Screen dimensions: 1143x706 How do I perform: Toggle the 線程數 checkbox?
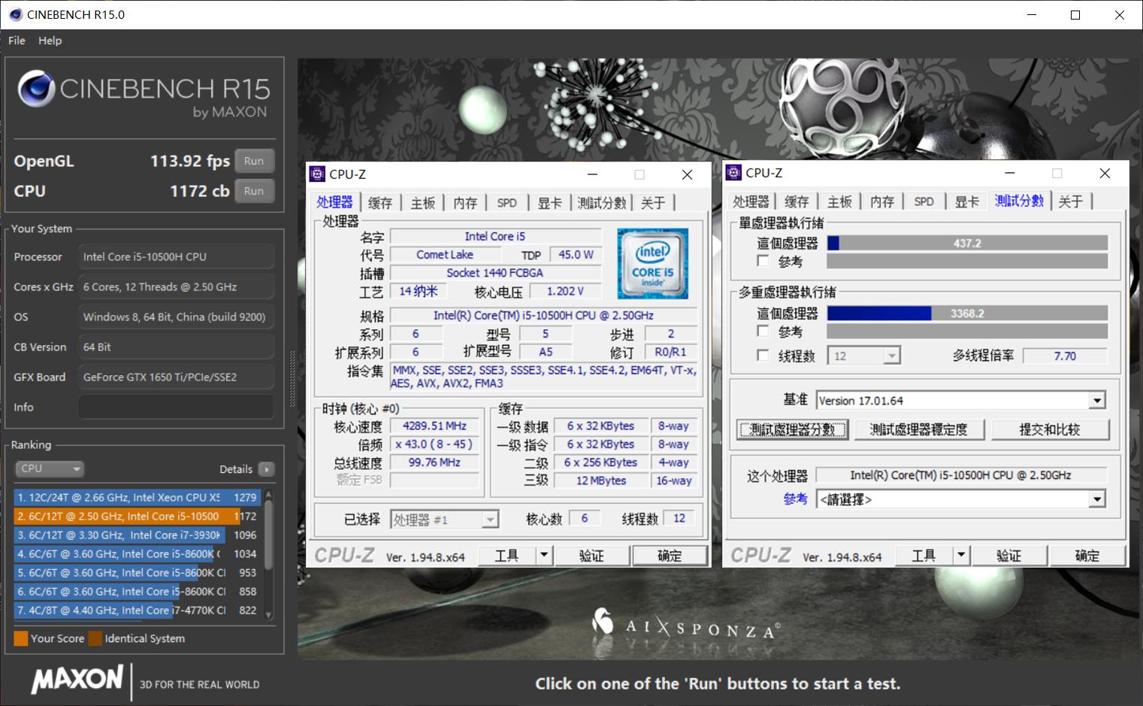pyautogui.click(x=763, y=355)
